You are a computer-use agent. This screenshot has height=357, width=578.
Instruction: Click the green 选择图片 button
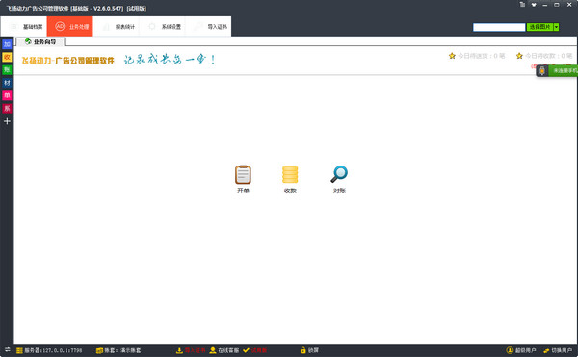pyautogui.click(x=539, y=27)
